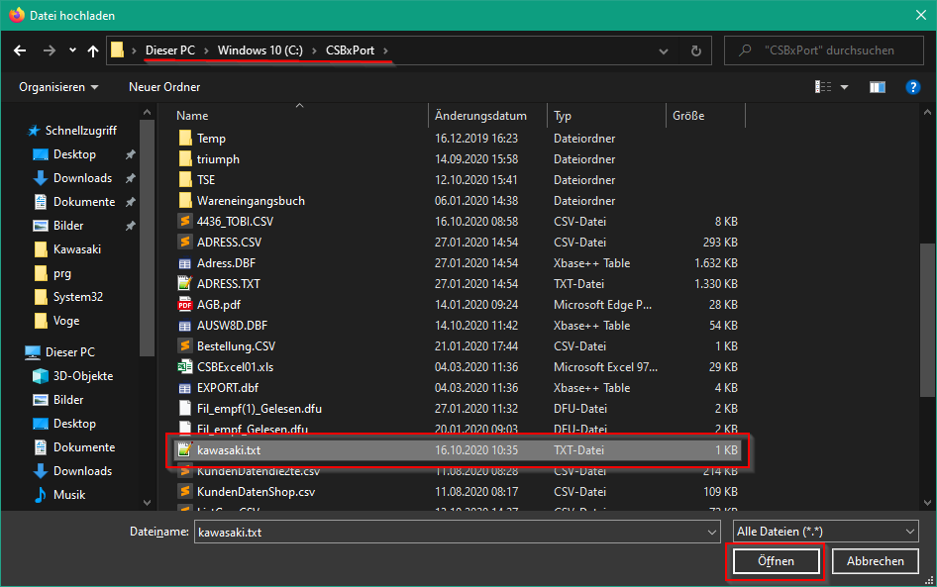Viewport: 937px width, 587px height.
Task: Click the file list scrollbar down arrow
Action: click(927, 503)
